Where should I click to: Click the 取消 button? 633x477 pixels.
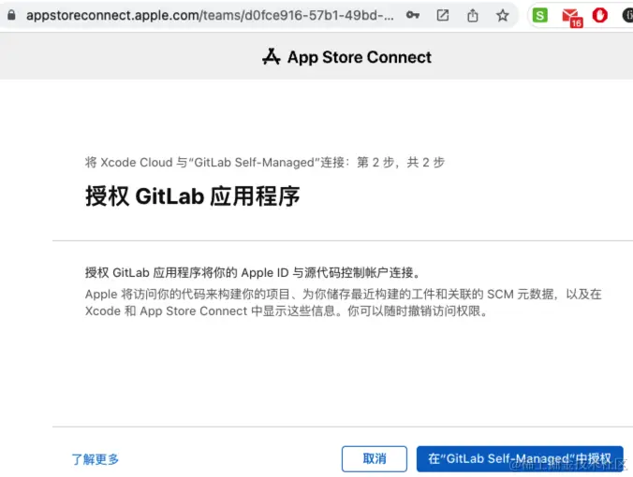(375, 459)
